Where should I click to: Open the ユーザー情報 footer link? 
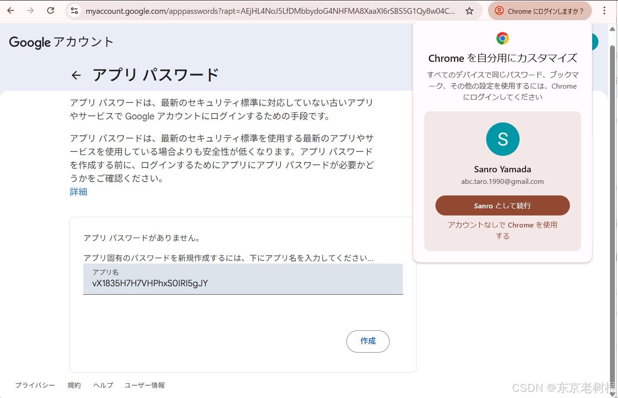coord(145,385)
